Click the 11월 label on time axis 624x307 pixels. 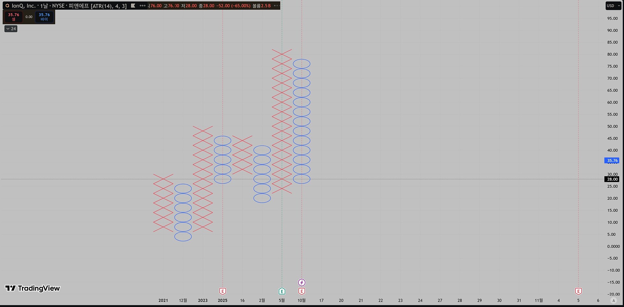point(539,301)
